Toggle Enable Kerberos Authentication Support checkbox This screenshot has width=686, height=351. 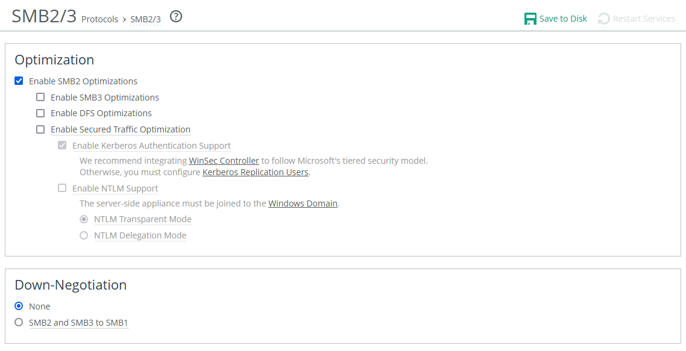(x=62, y=146)
